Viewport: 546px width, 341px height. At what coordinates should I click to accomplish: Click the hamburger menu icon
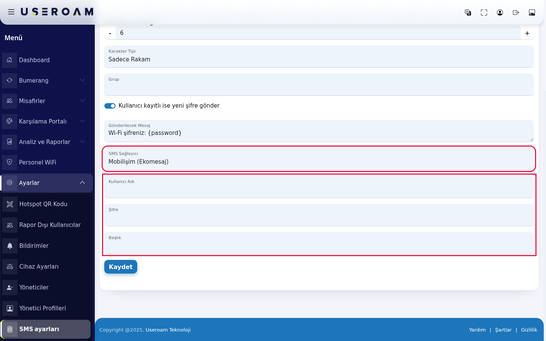[x=11, y=12]
